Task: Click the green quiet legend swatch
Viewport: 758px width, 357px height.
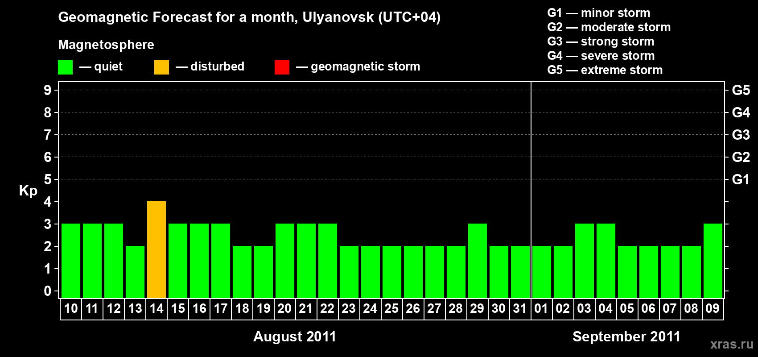Action: tap(66, 67)
